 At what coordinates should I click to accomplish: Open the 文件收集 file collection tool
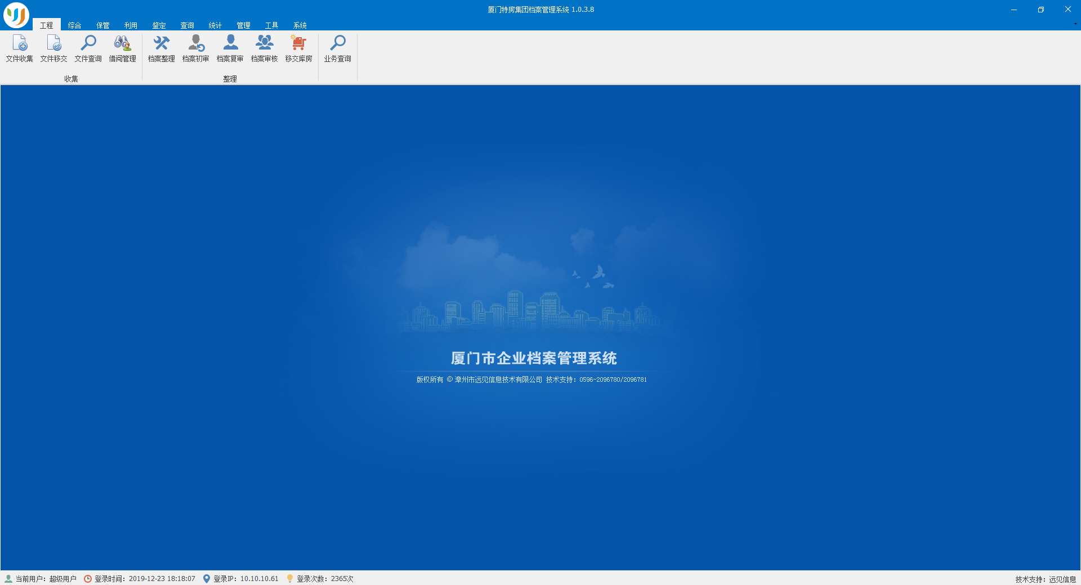click(20, 48)
